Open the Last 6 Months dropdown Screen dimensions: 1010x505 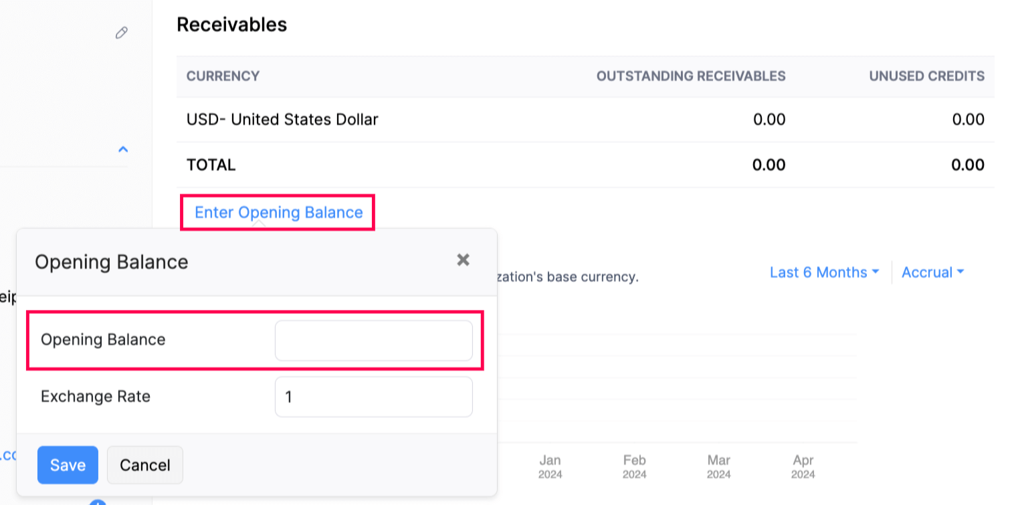(824, 272)
